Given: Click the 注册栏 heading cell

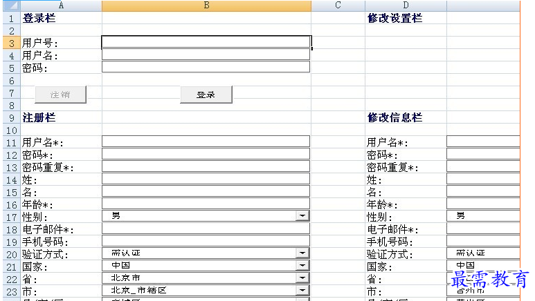Looking at the screenshot, I should tap(61, 117).
